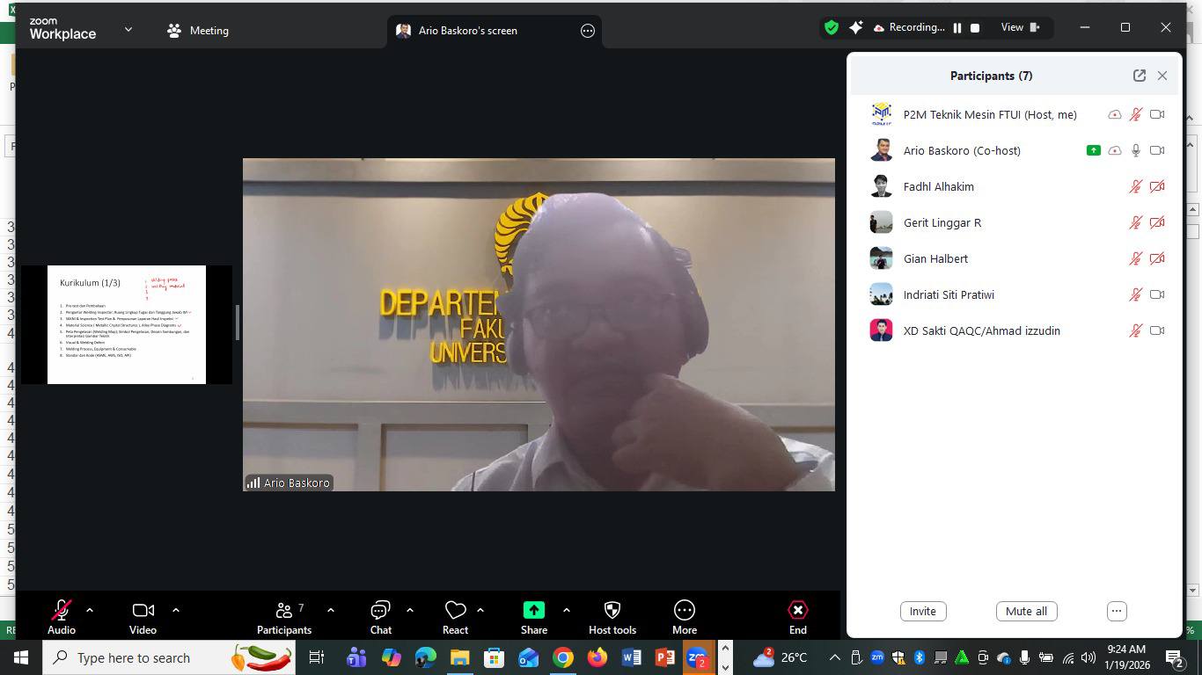Open Host tools shield icon
The height and width of the screenshot is (675, 1202).
point(612,610)
